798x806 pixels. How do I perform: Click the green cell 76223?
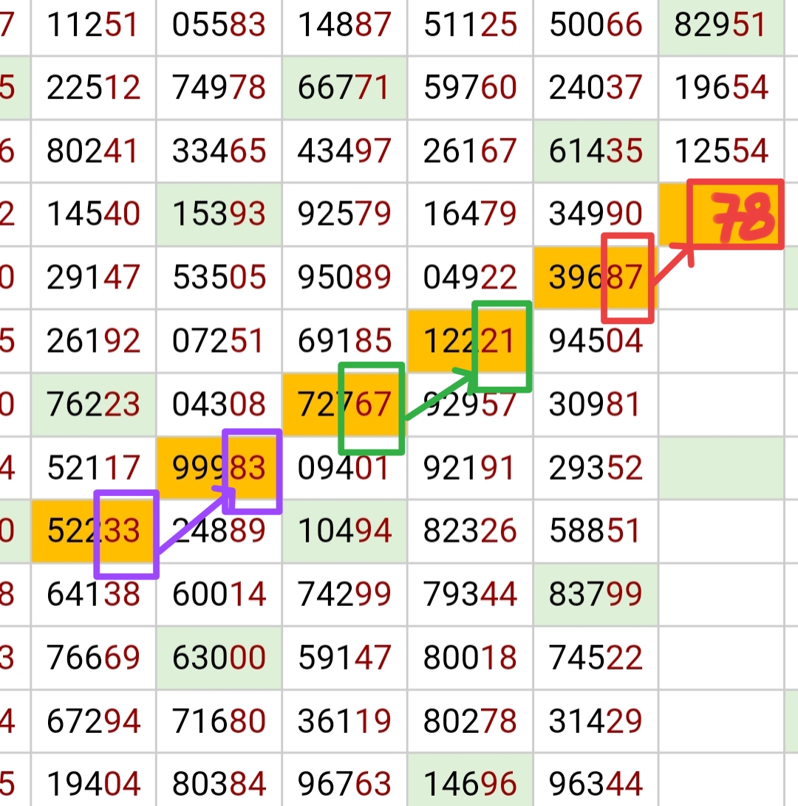(x=93, y=404)
